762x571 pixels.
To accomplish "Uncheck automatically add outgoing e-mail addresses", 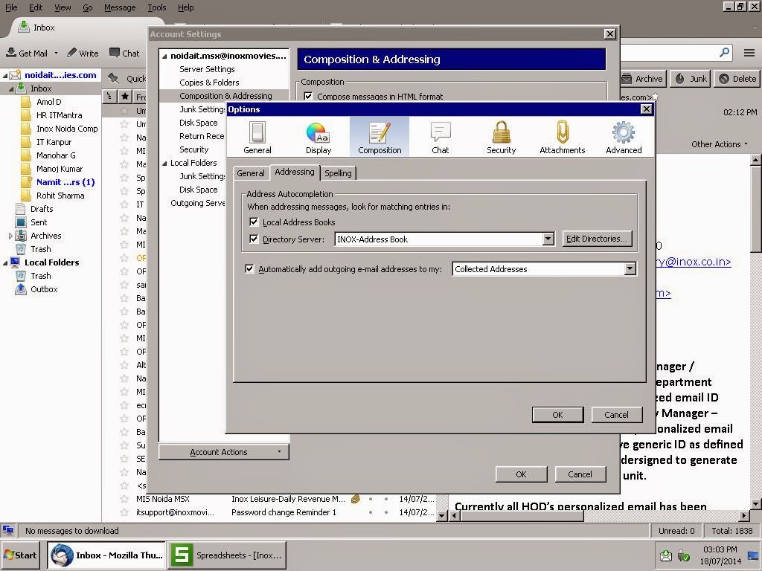I will click(251, 268).
